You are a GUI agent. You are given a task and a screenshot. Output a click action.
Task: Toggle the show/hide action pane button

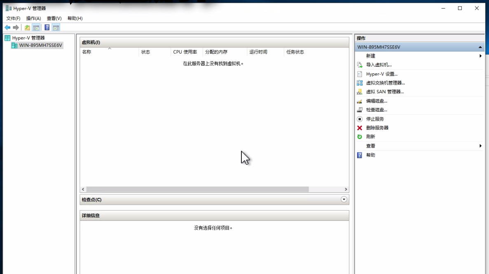pos(56,28)
